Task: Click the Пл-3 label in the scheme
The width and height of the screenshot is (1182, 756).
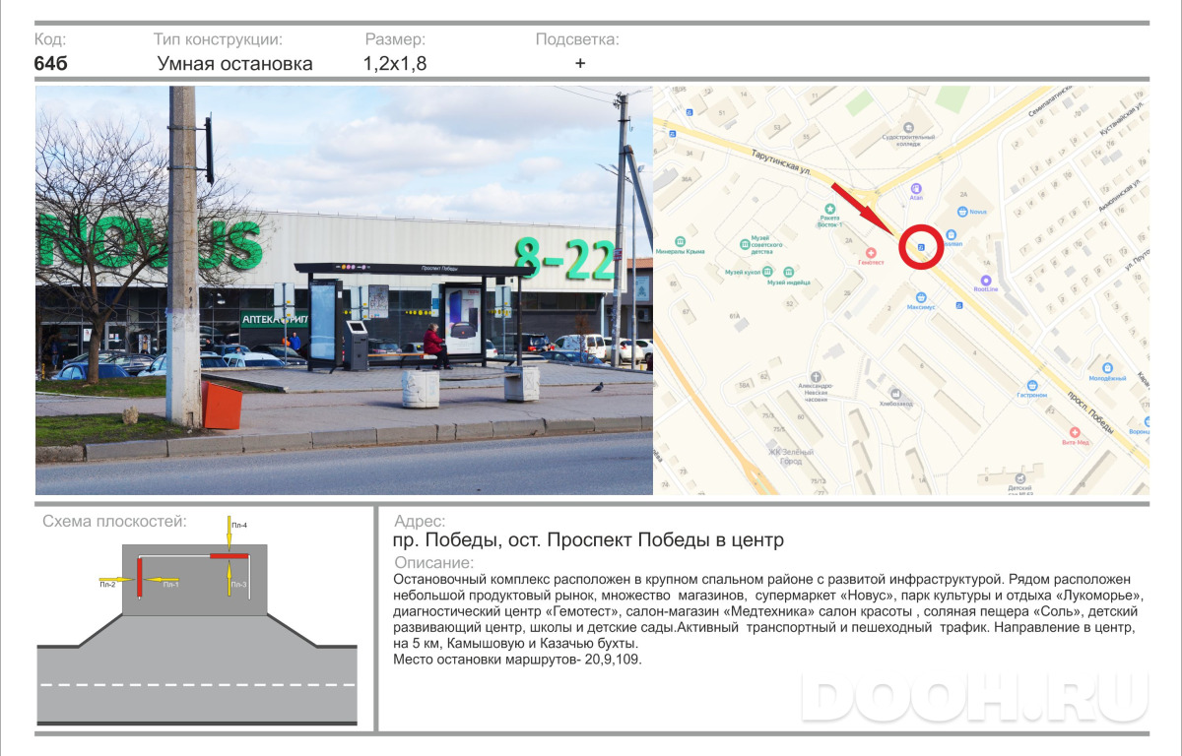Action: 239,585
